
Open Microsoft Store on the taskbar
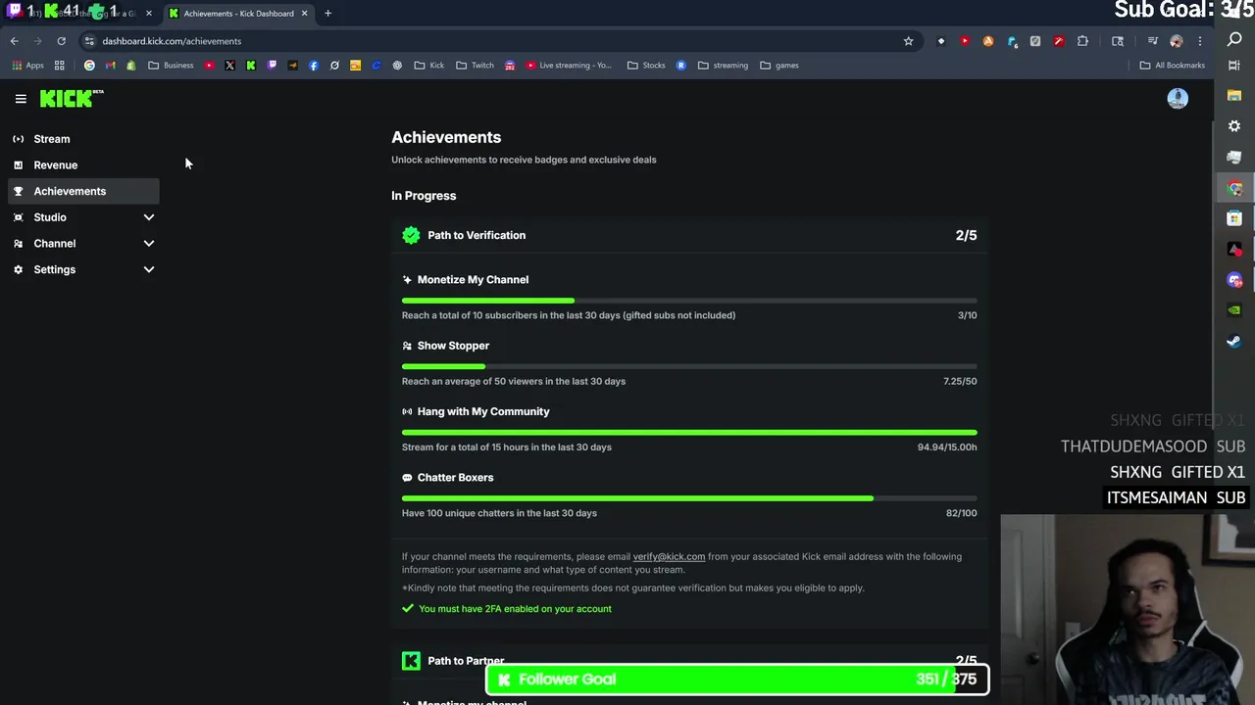coord(1234,218)
